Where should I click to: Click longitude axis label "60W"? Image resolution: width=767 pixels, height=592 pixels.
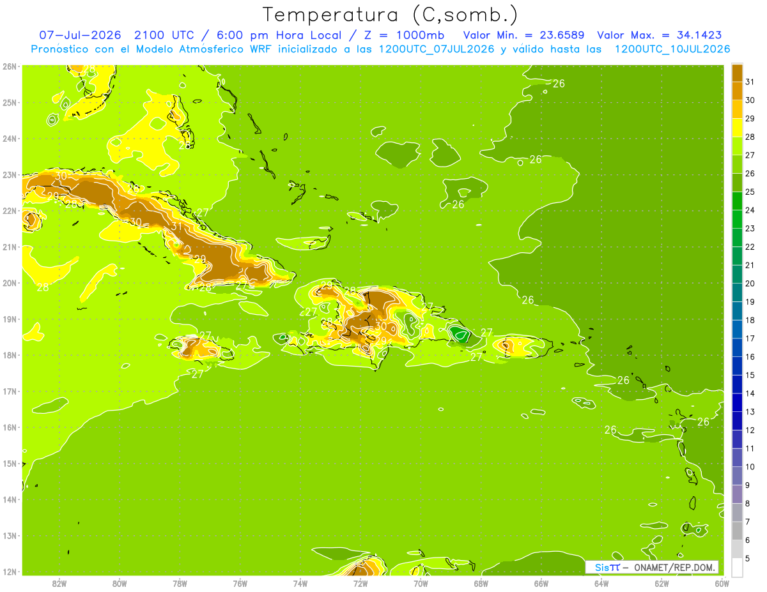(x=722, y=583)
